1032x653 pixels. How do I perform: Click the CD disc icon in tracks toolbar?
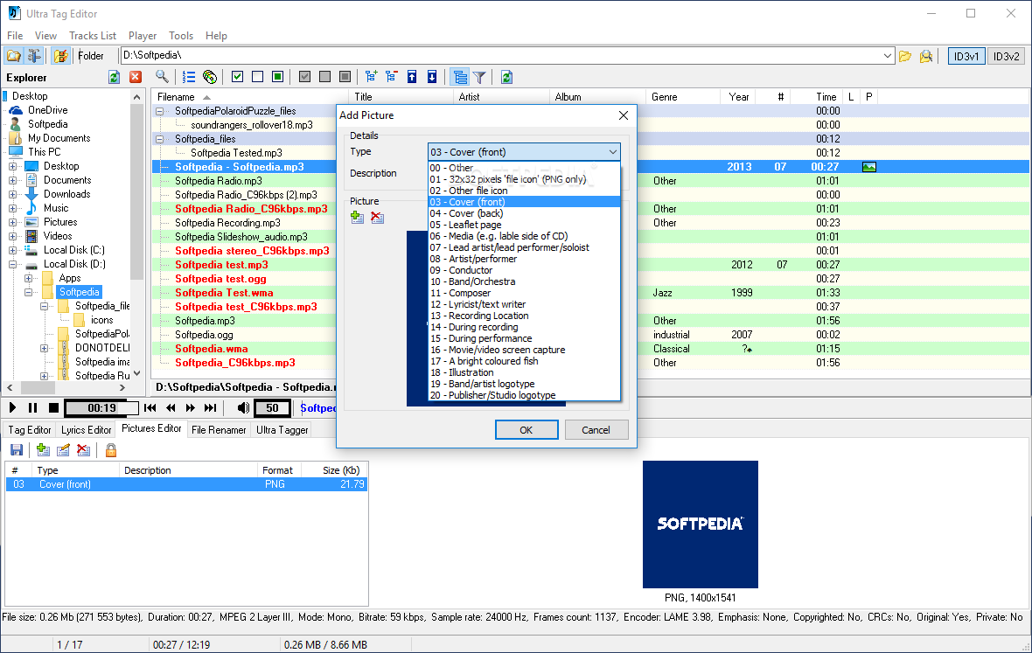210,77
